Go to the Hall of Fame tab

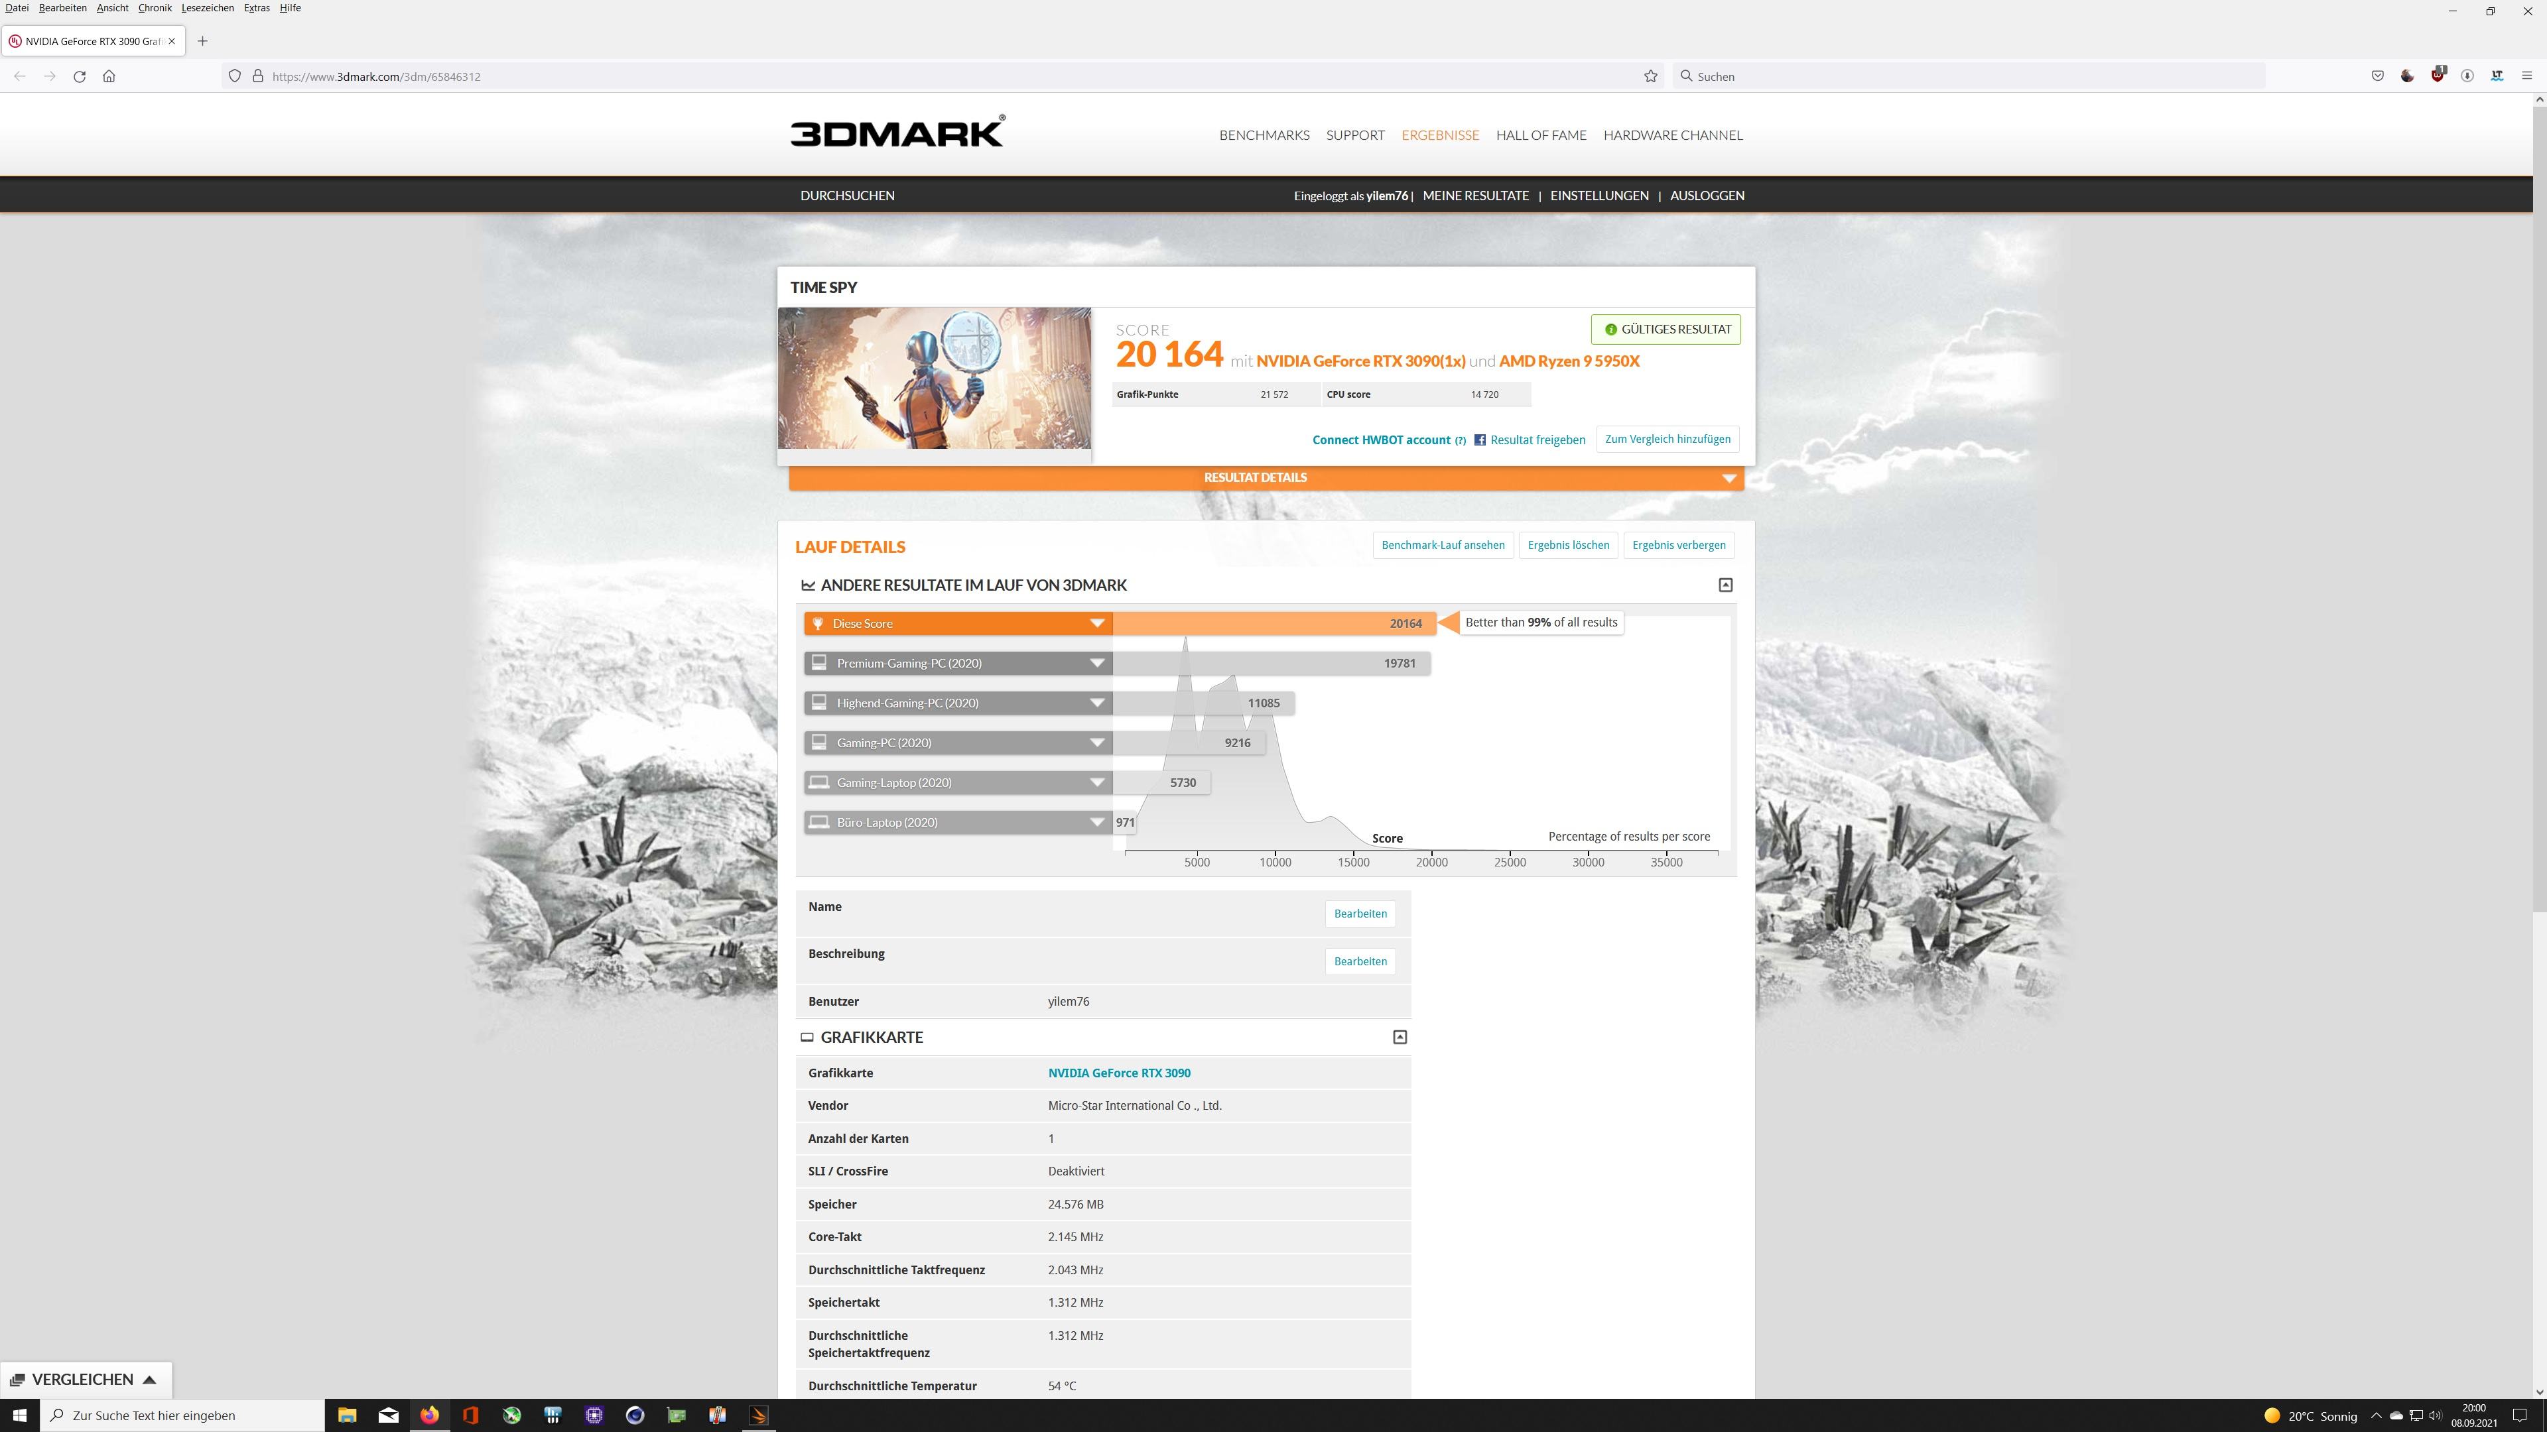point(1540,135)
